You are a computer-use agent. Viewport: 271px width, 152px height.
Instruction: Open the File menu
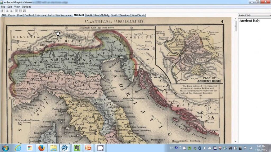pos(3,7)
